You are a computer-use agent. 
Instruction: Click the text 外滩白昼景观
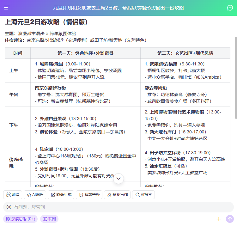53,119
